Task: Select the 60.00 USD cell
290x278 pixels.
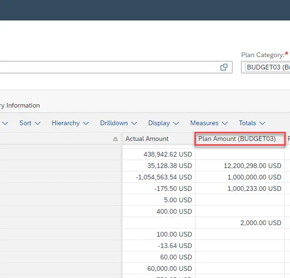Action: [159, 257]
